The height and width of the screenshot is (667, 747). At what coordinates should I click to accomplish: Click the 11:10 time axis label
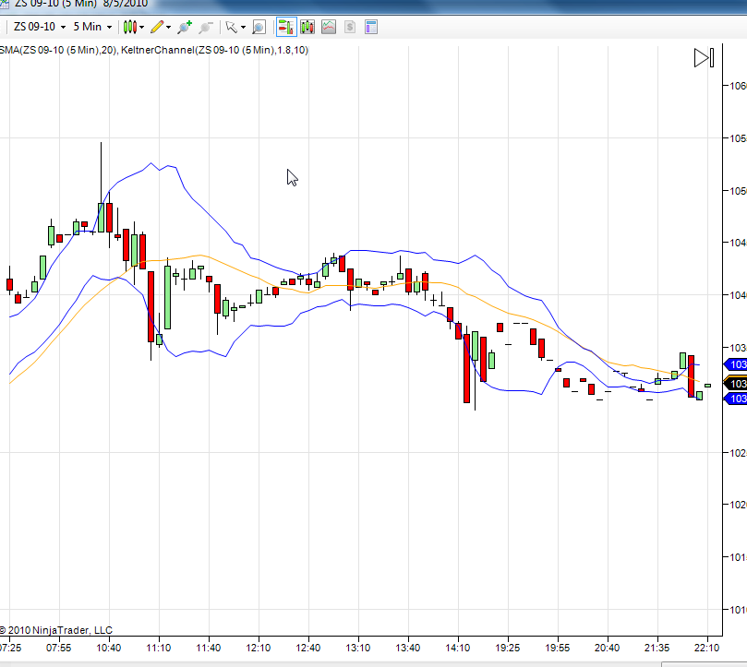pyautogui.click(x=159, y=648)
